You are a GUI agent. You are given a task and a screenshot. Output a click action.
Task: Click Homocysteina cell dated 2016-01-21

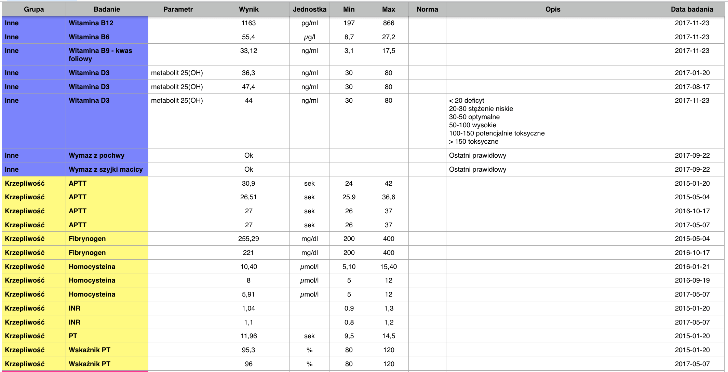click(x=107, y=267)
